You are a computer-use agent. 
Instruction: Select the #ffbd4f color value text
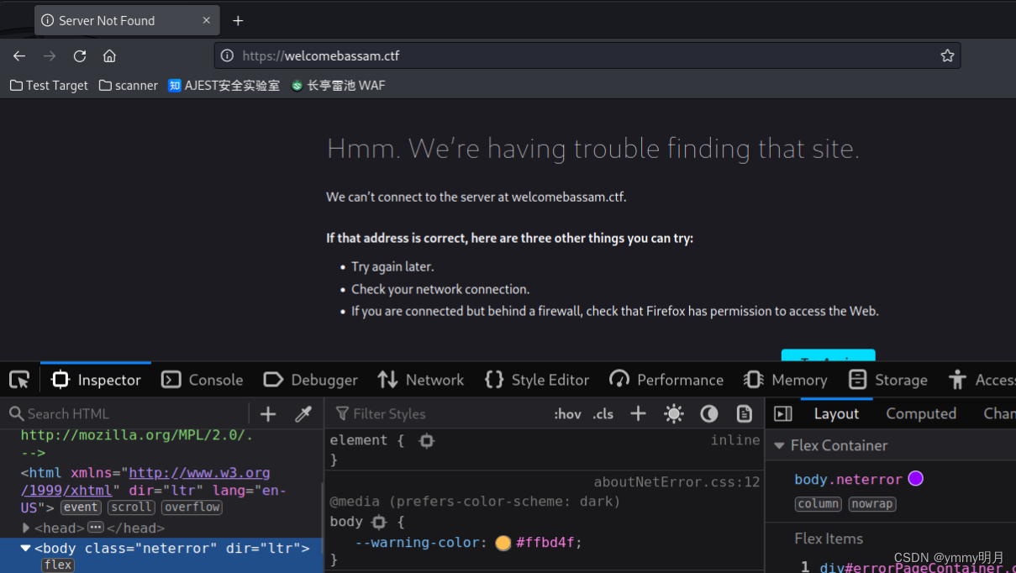(x=545, y=543)
